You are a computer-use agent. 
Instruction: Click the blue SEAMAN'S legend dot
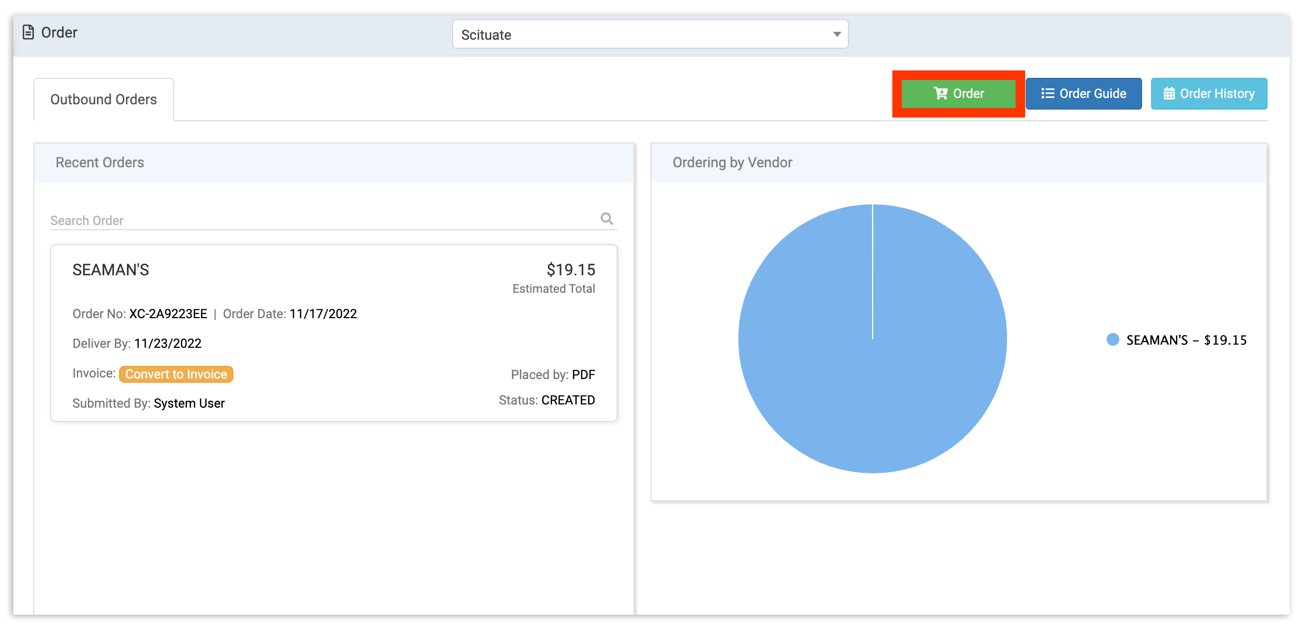point(1112,340)
